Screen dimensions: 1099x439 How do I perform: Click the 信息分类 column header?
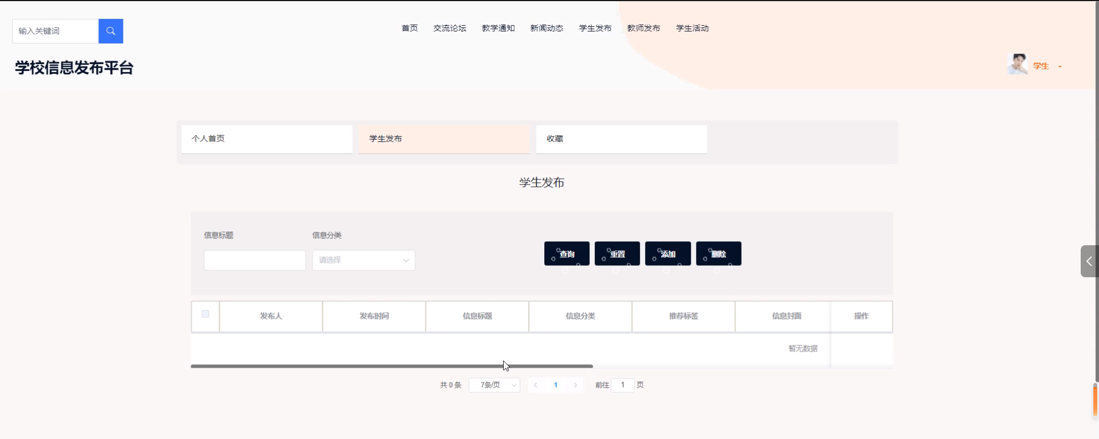tap(580, 316)
